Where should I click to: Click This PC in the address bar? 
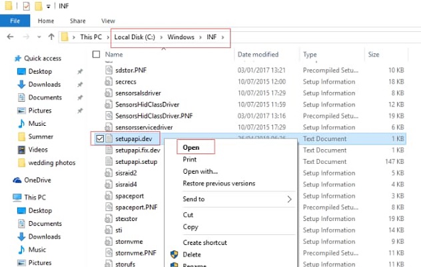(x=91, y=37)
